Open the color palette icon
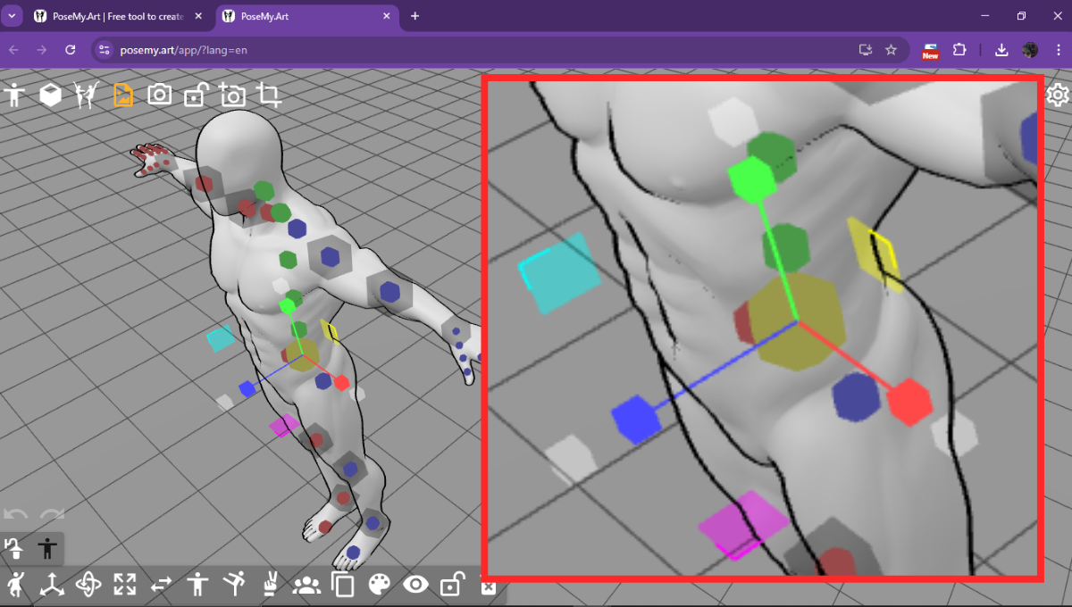Viewport: 1072px width, 607px height. 380,585
